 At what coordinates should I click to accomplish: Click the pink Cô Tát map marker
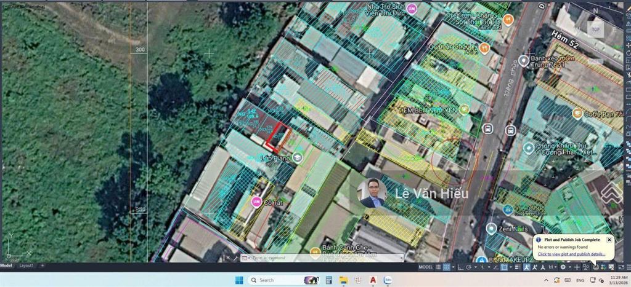pyautogui.click(x=256, y=202)
